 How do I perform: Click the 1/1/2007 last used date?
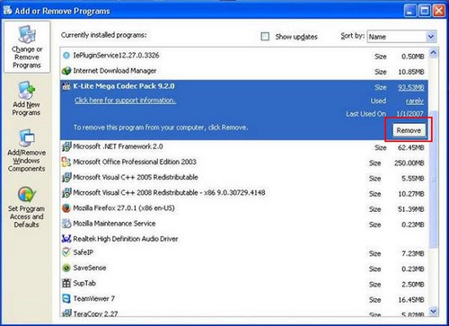click(409, 114)
